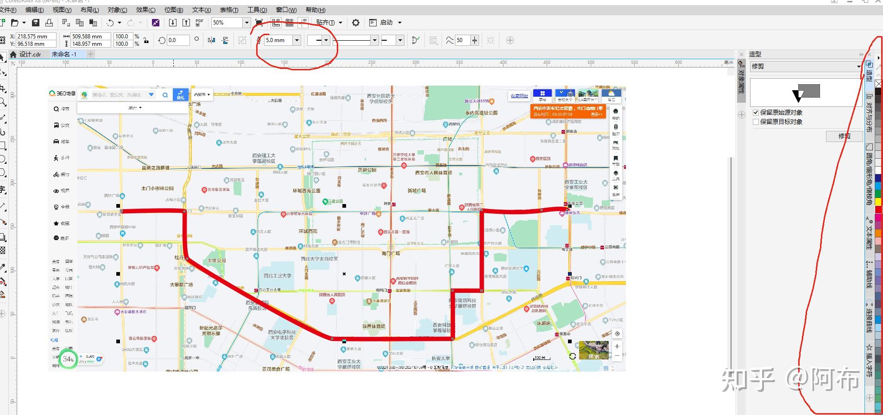883x415 pixels.
Task: Click the Print icon
Action: tap(49, 23)
